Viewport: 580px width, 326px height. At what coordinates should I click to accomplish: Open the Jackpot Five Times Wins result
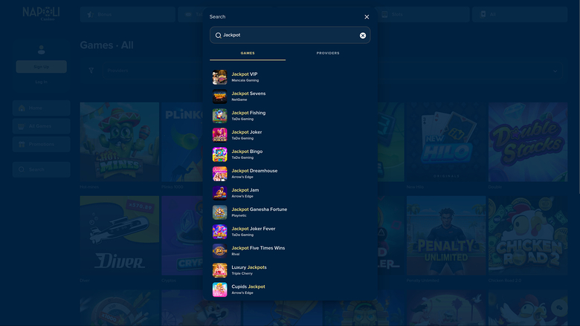[257, 248]
